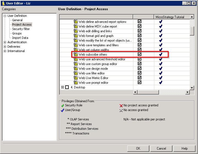Collapse the User Definition category tree

tap(5, 16)
